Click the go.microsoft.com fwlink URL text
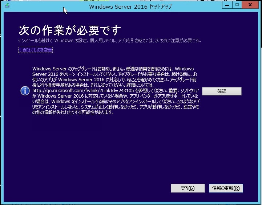262x205 pixels. click(x=83, y=91)
